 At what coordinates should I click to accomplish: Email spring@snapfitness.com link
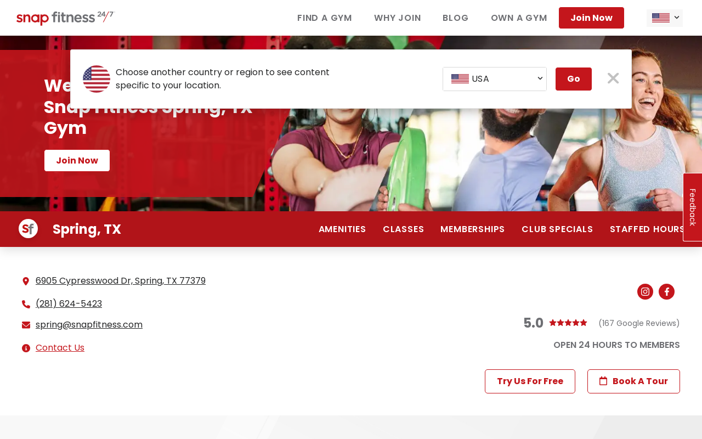89,325
